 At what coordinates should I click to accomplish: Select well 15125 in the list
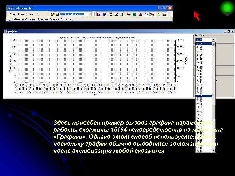pos(204,47)
